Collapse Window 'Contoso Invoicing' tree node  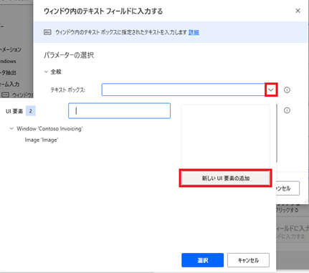tap(11, 128)
